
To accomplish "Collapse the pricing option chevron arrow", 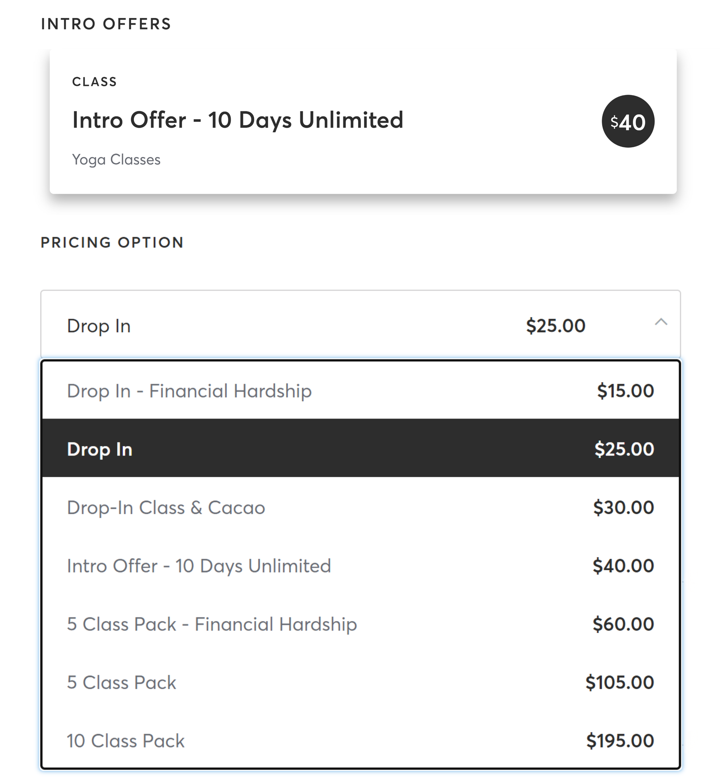I will coord(661,322).
